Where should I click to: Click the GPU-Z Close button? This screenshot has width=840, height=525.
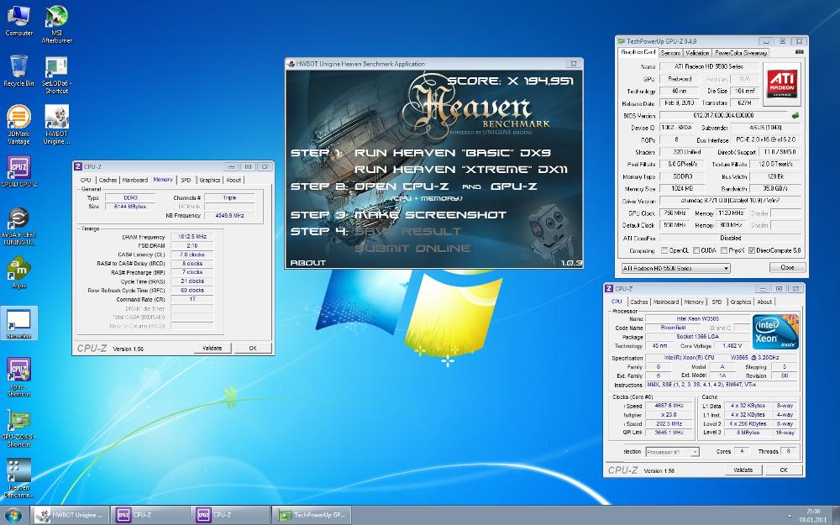point(787,267)
